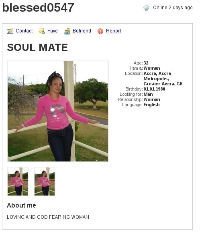This screenshot has height=236, width=200.
Task: Click the Fave note icon
Action: click(42, 31)
